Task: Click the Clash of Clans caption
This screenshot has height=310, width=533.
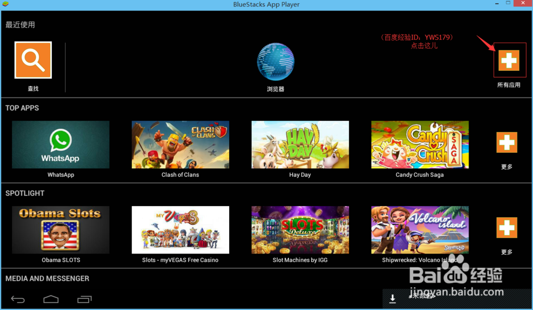Action: (180, 175)
